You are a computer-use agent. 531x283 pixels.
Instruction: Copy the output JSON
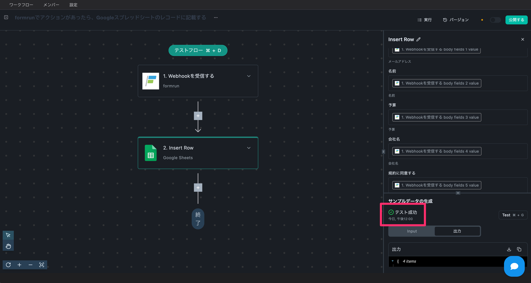click(519, 249)
